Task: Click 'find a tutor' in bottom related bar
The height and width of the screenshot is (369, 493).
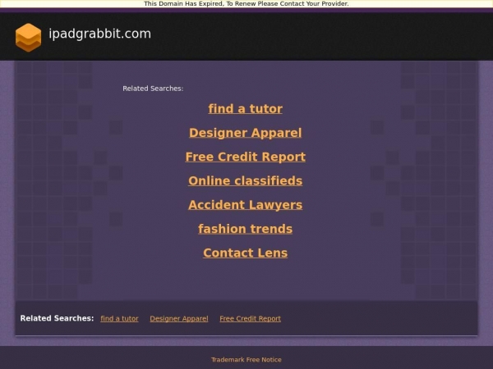Action: click(119, 318)
